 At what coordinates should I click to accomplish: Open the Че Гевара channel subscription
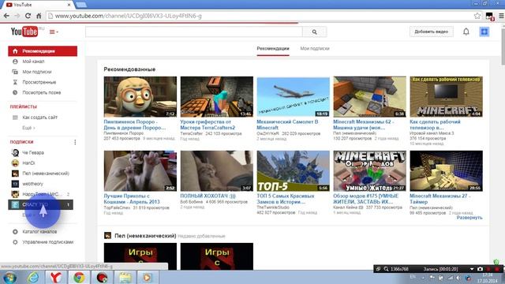click(x=33, y=152)
